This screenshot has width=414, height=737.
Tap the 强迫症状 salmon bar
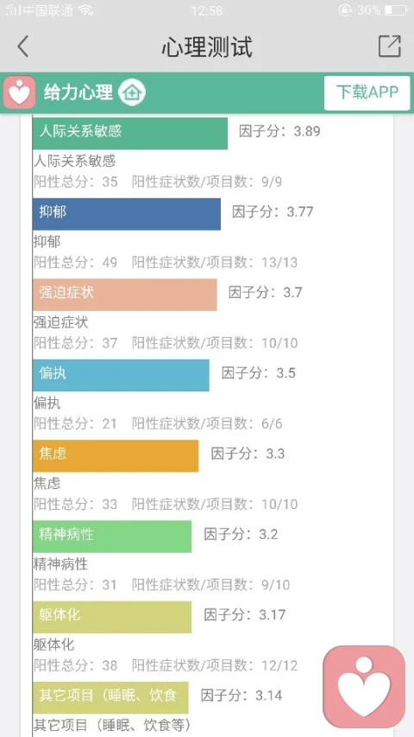[125, 295]
